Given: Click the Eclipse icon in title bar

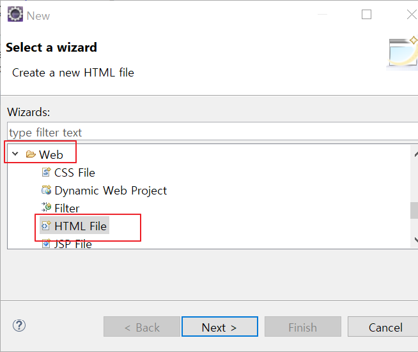Looking at the screenshot, I should 15,14.
